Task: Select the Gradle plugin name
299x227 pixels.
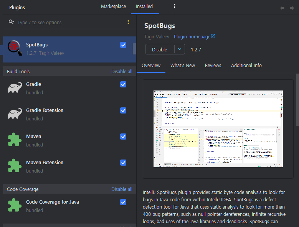Action: coord(33,84)
